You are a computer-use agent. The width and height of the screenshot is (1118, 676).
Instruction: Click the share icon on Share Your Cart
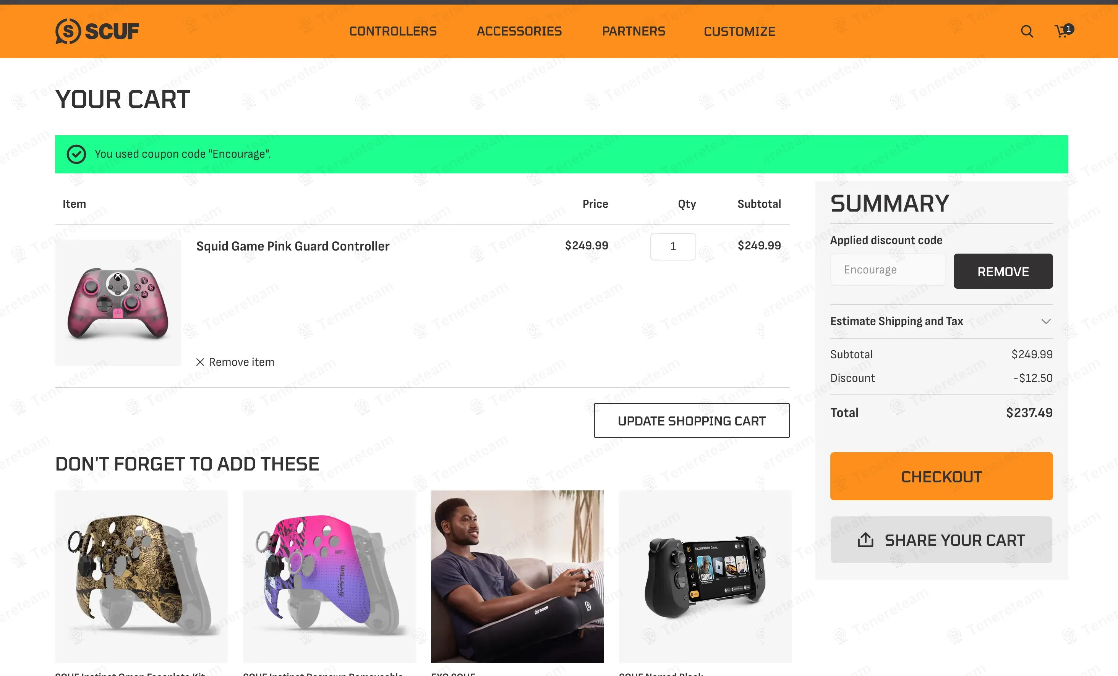click(865, 540)
